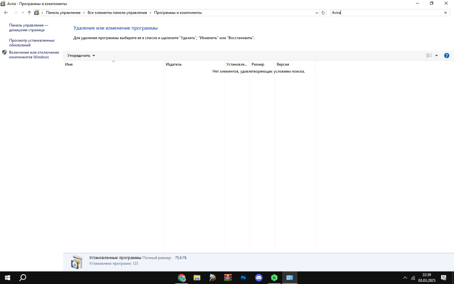This screenshot has height=284, width=454.
Task: Sort by 'Издатель' column header
Action: (x=194, y=64)
